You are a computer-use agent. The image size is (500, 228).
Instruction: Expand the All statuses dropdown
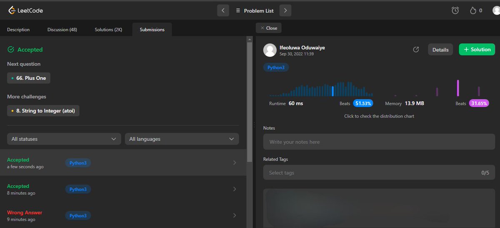(x=64, y=139)
